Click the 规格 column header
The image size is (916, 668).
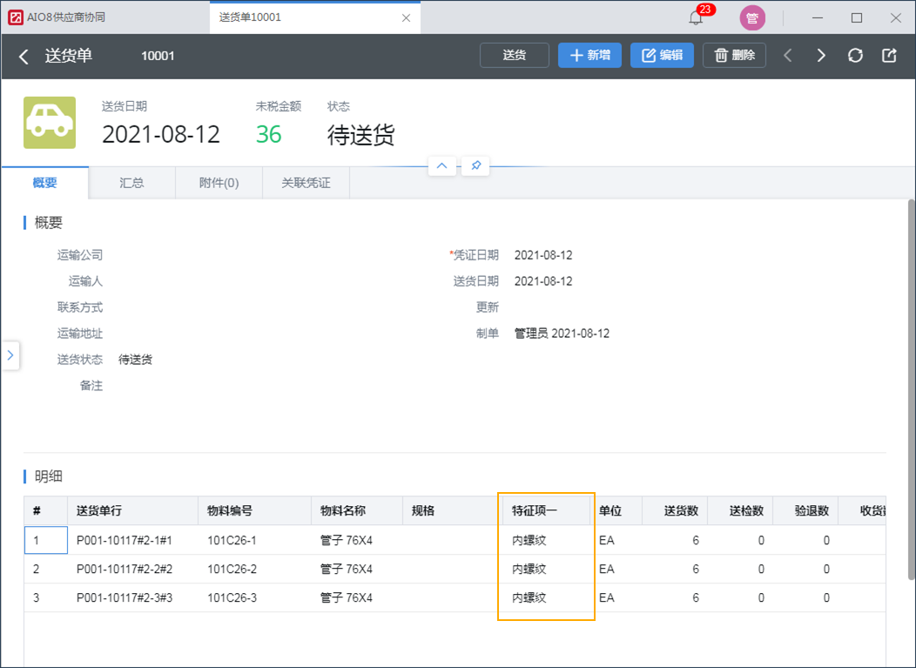tap(450, 510)
